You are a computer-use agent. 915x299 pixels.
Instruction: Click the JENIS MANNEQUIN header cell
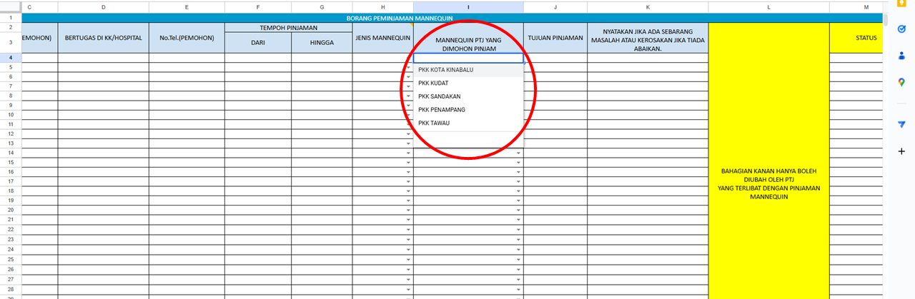click(x=382, y=38)
